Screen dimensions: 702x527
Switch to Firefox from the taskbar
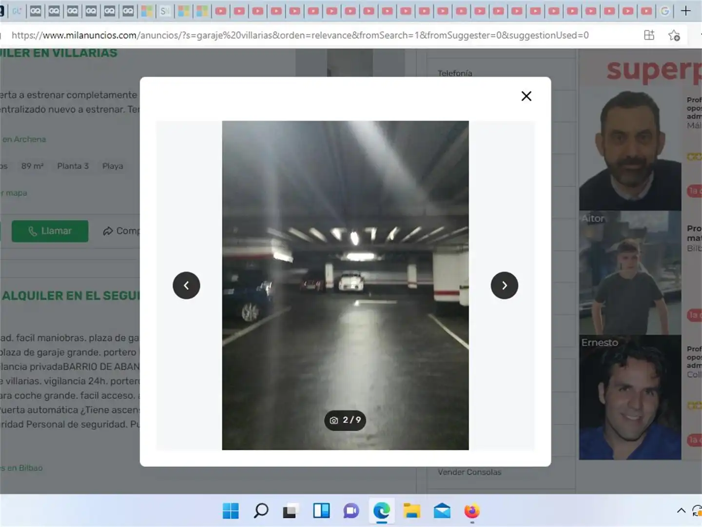[472, 511]
